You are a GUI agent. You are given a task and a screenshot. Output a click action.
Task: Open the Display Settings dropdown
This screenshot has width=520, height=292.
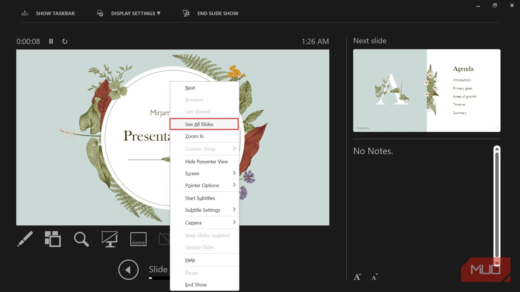point(135,13)
